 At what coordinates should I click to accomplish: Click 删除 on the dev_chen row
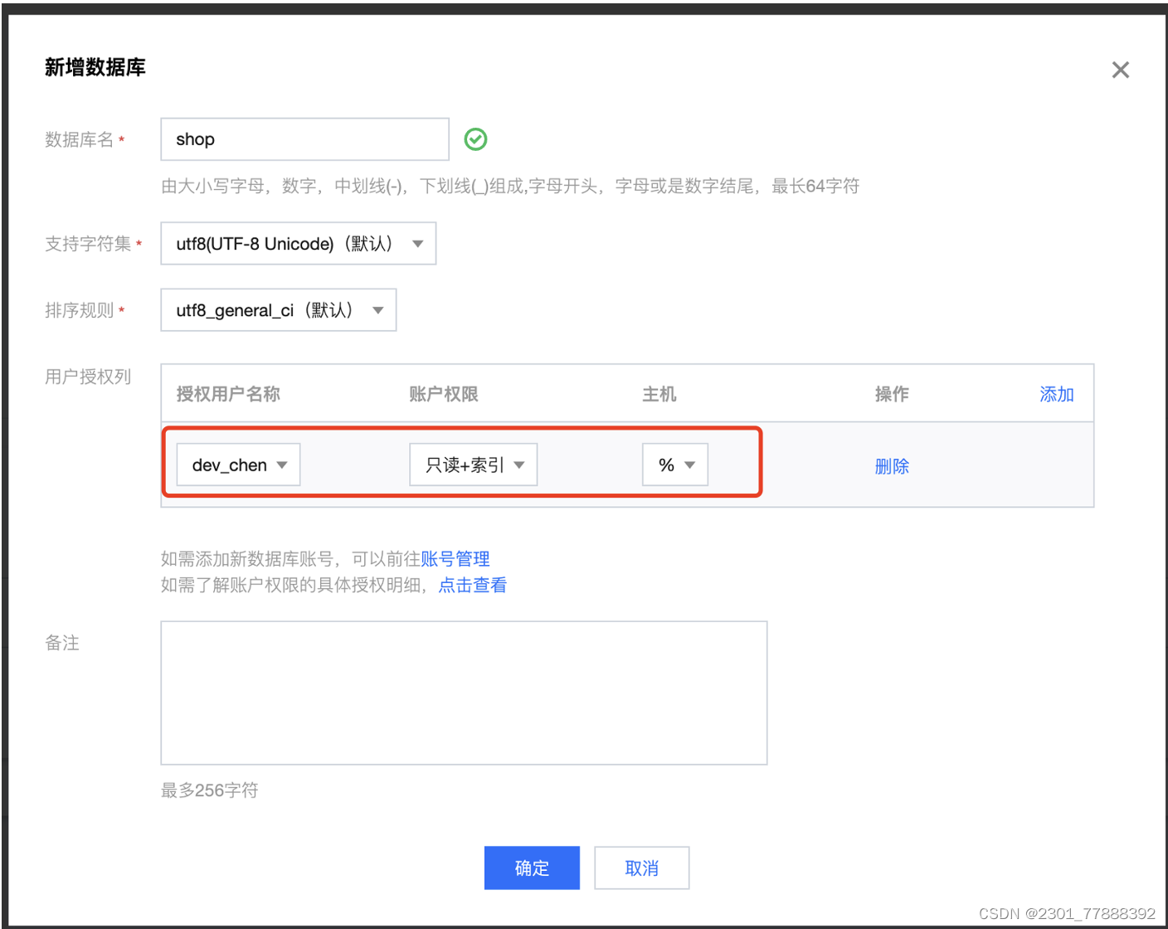[892, 466]
